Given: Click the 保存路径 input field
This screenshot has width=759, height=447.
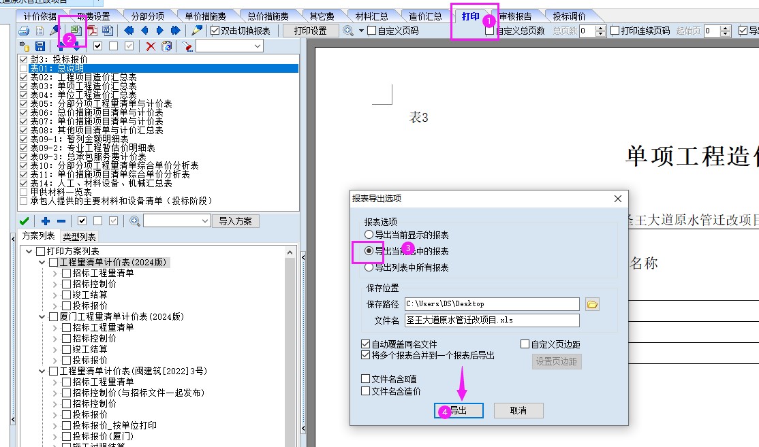Looking at the screenshot, I should click(492, 304).
